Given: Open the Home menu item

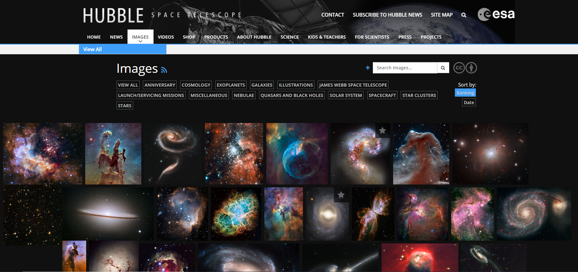Looking at the screenshot, I should pos(94,37).
